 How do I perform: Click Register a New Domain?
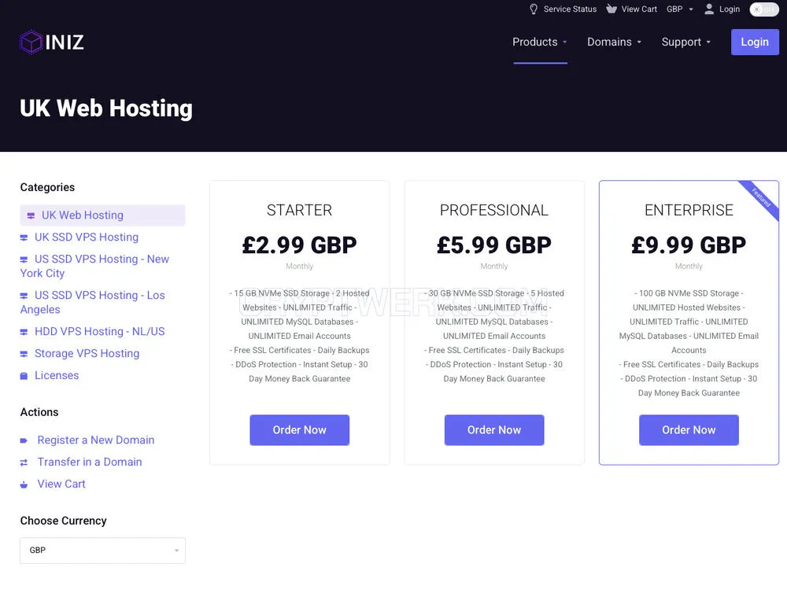pos(96,440)
